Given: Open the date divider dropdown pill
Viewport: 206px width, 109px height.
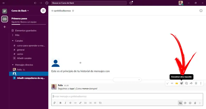Looking at the screenshot, I should (127, 80).
